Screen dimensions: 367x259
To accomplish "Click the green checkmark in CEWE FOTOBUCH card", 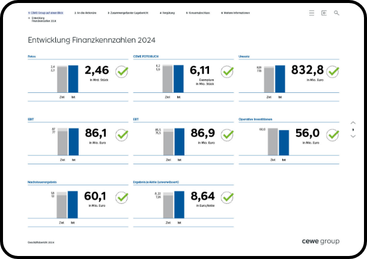I will pyautogui.click(x=227, y=72).
